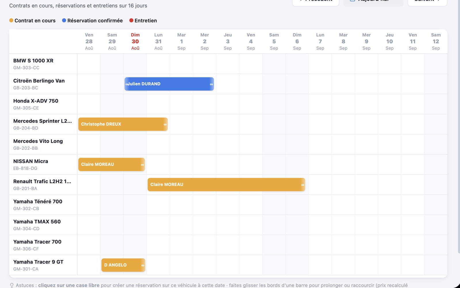Click the orange Contrat en cours legend dot
The height and width of the screenshot is (288, 460).
pyautogui.click(x=11, y=20)
